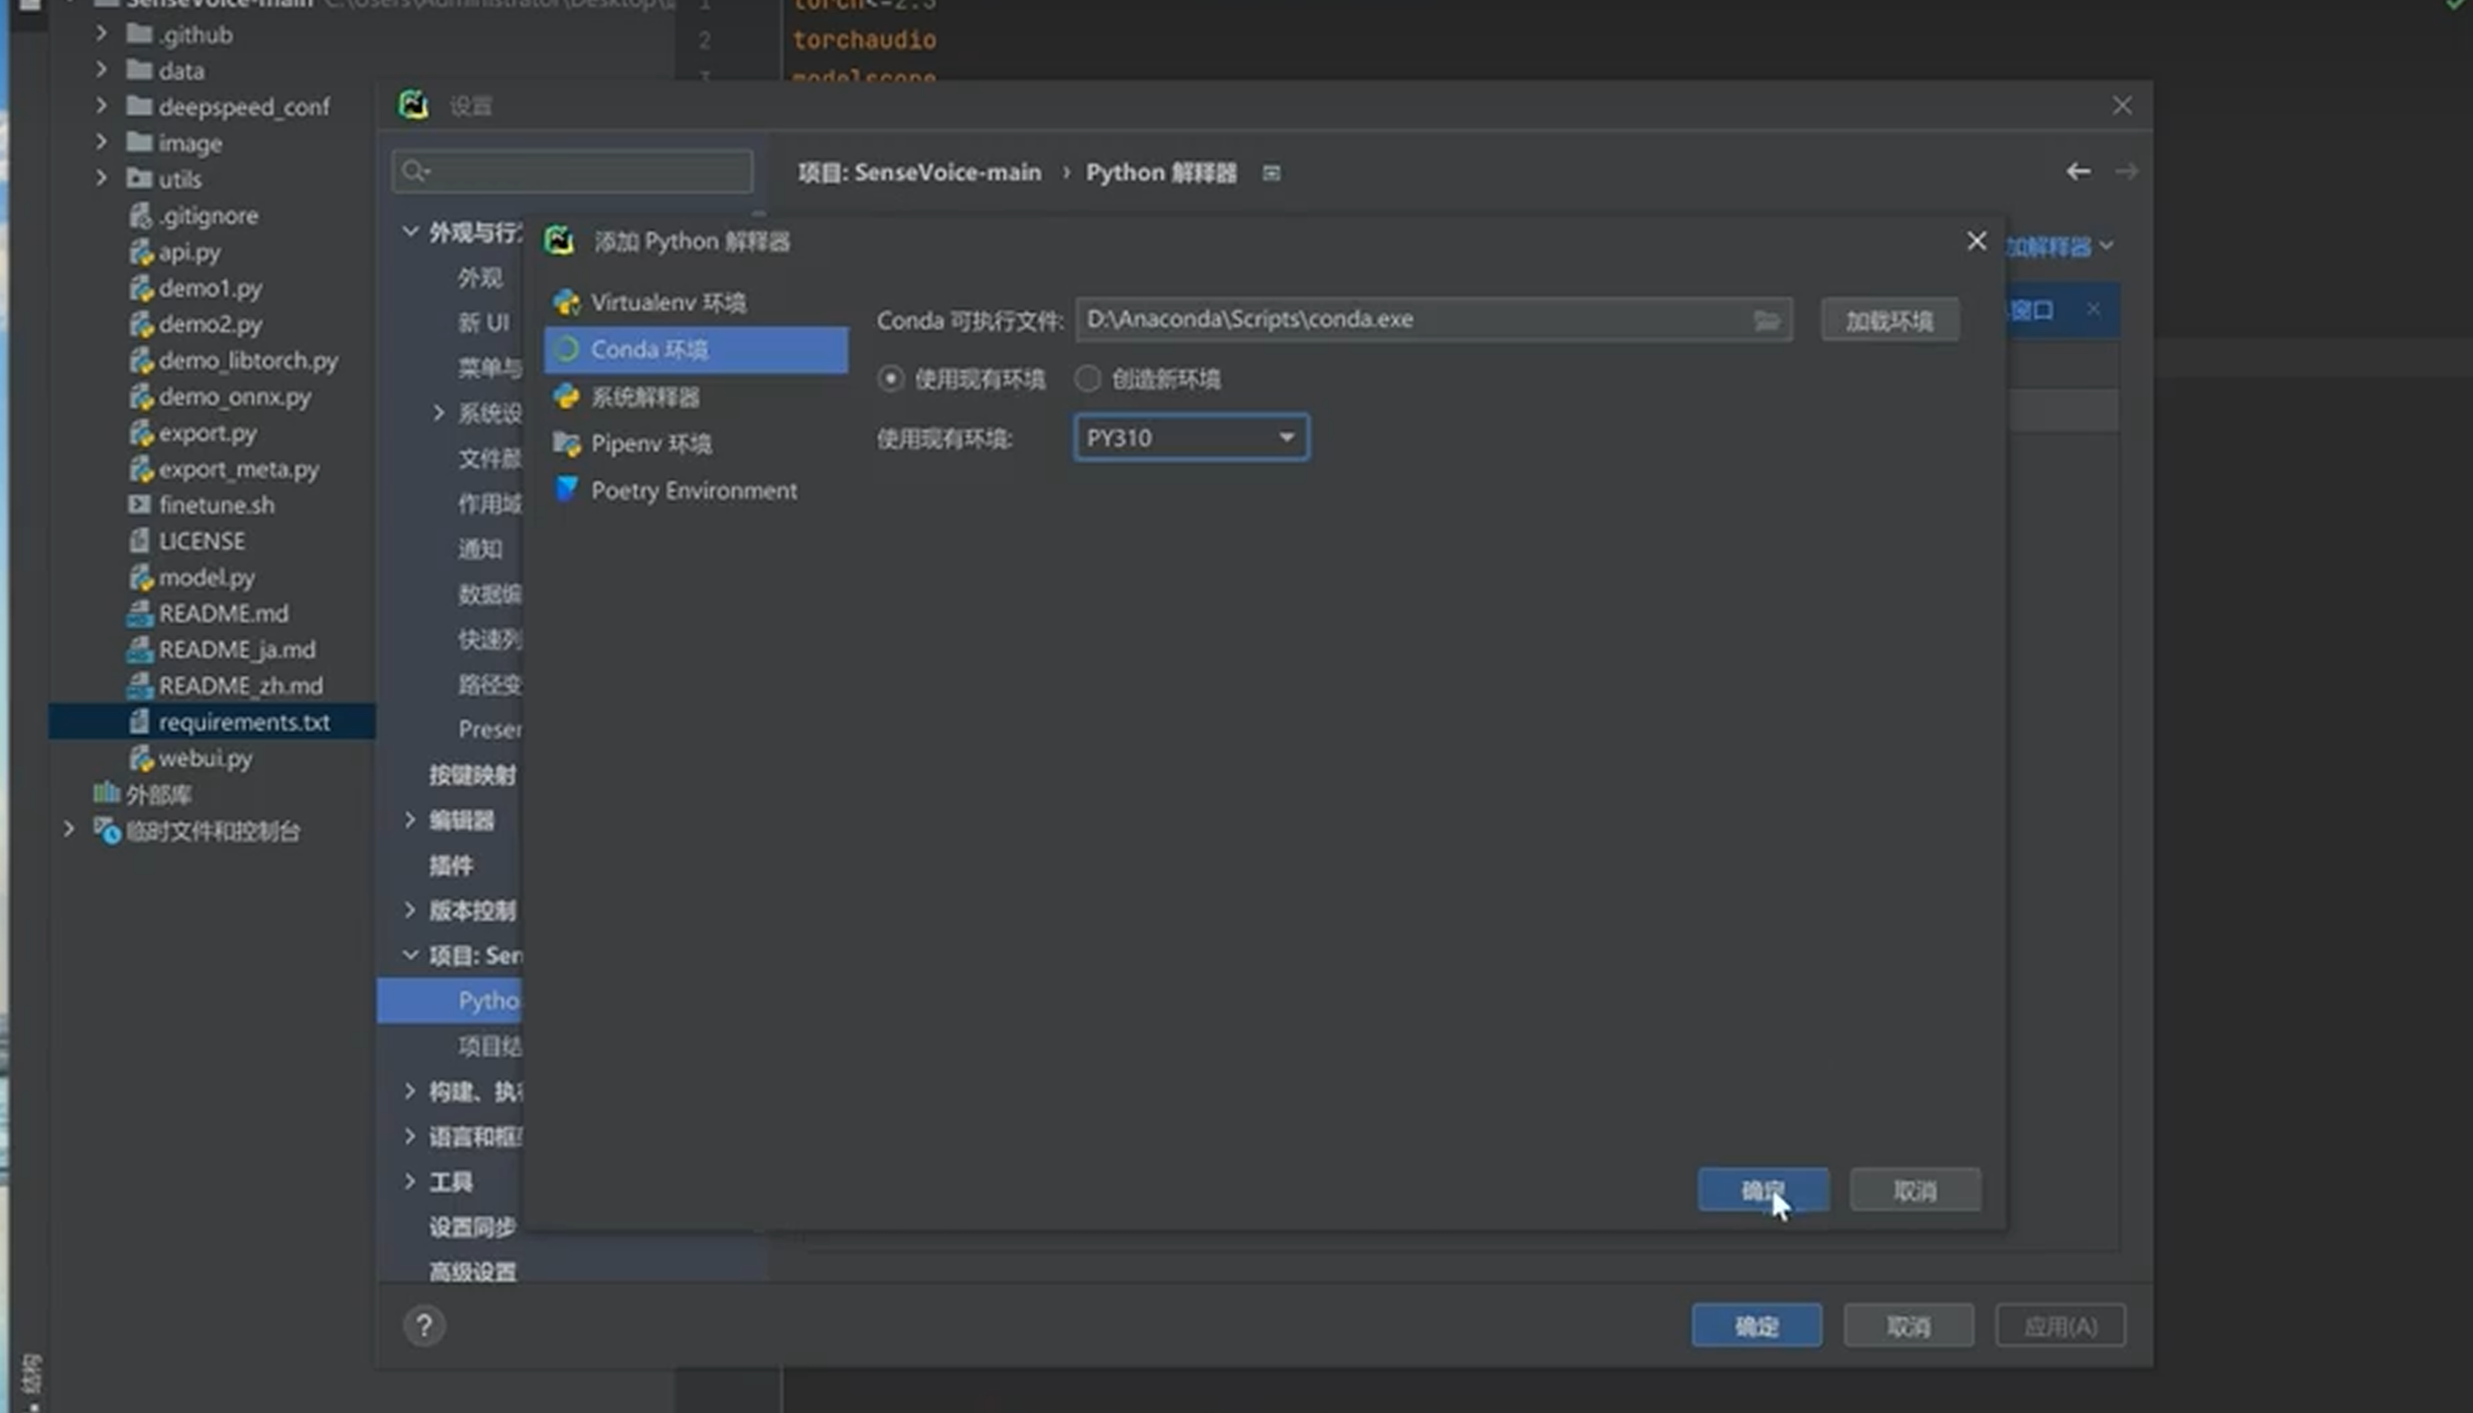Click inside the settings search field
2473x1413 pixels.
(583, 172)
